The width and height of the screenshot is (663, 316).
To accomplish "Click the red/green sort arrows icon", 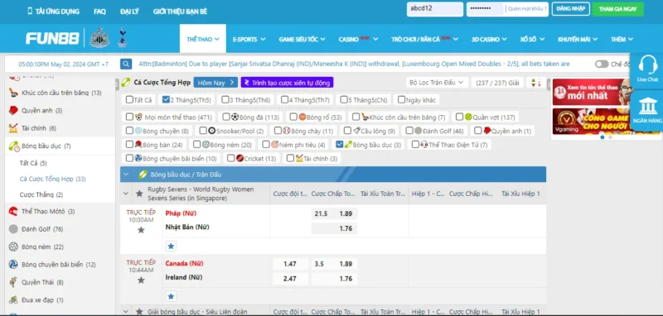I will tap(536, 83).
